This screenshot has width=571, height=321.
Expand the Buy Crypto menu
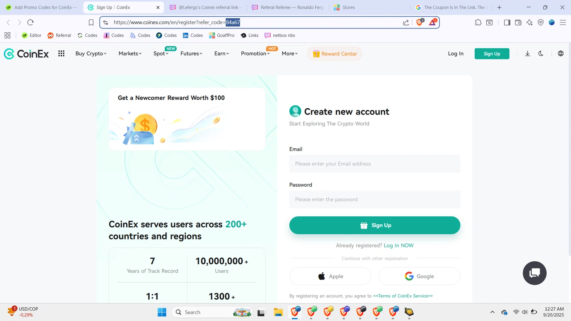pos(91,54)
